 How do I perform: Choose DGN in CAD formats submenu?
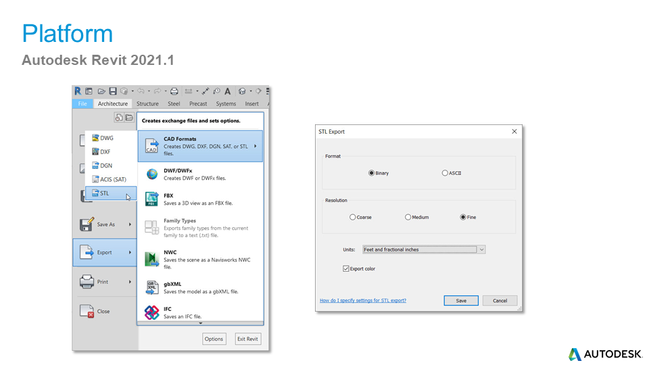111,166
